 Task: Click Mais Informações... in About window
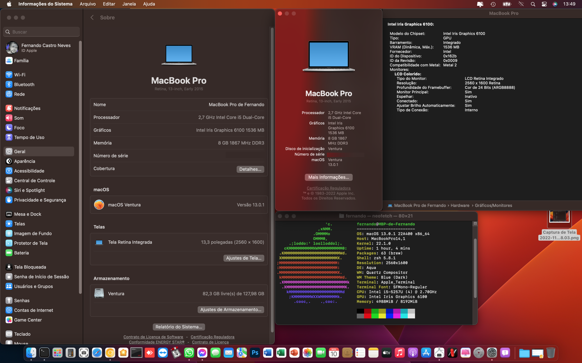(x=329, y=177)
